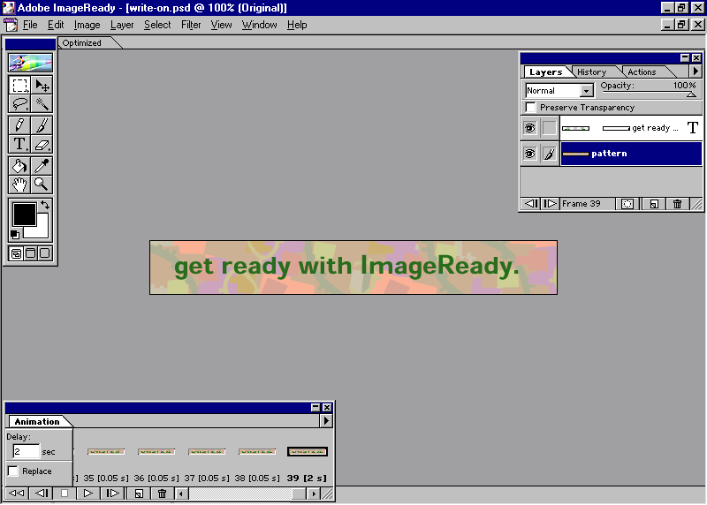Select frame 36 thumbnail
Viewport: 707px width, 505px height.
tap(156, 451)
